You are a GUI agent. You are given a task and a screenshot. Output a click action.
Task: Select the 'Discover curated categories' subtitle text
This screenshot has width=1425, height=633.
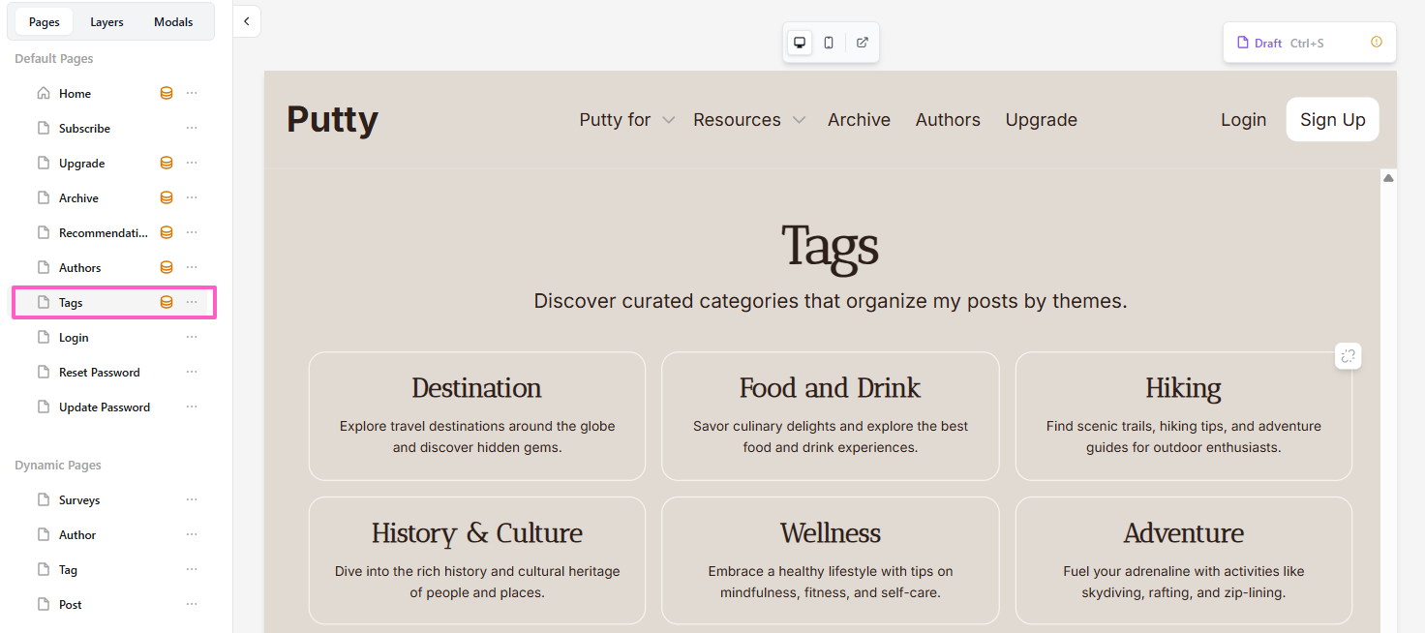coord(831,301)
